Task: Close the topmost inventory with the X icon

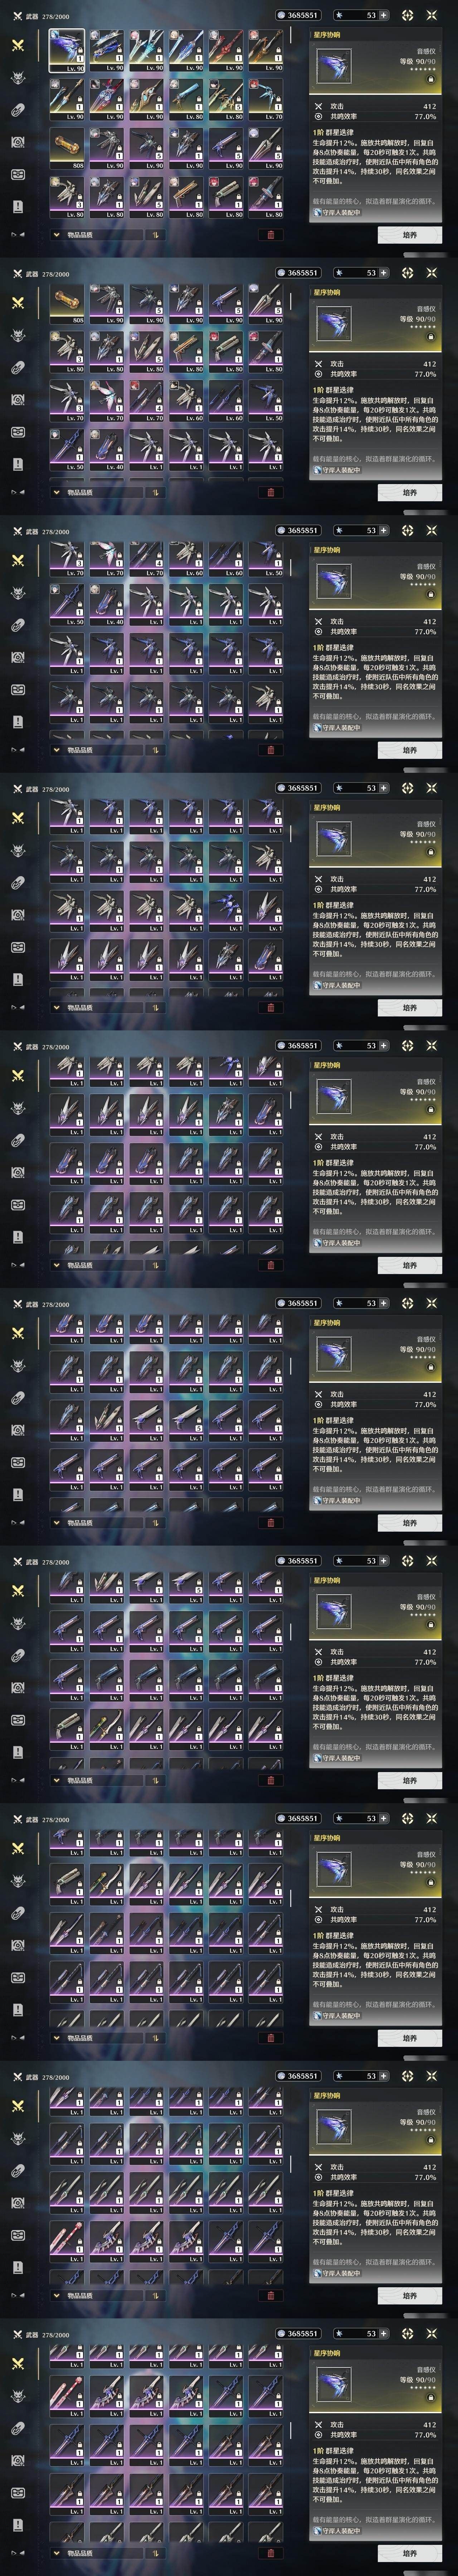Action: click(432, 15)
